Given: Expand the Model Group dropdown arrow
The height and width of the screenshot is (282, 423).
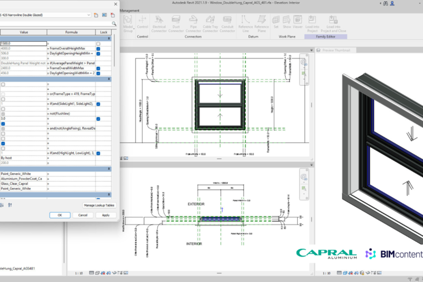Looking at the screenshot, I should (134, 29).
